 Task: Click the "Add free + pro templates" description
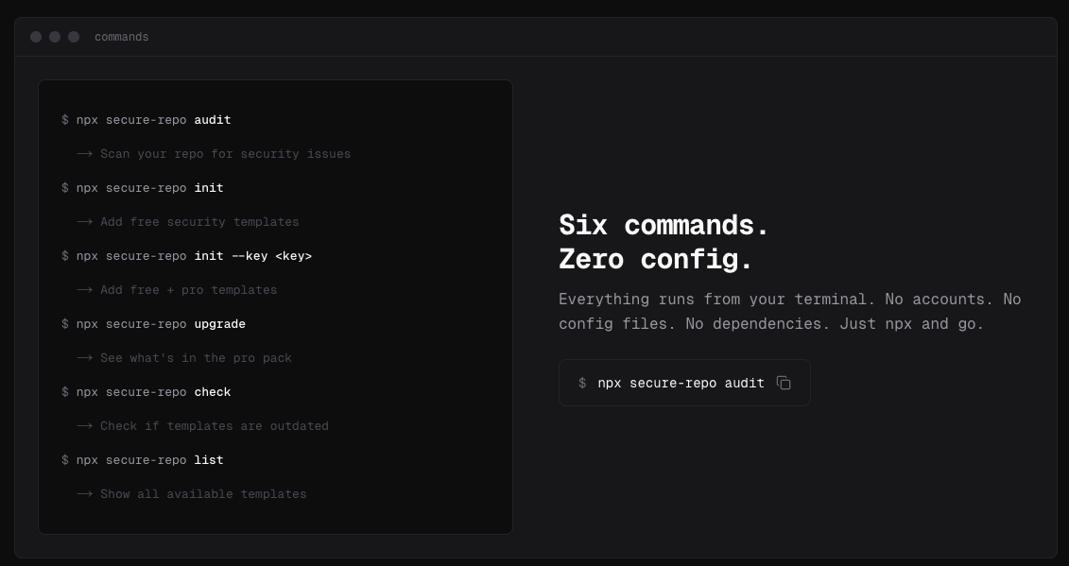[189, 290]
